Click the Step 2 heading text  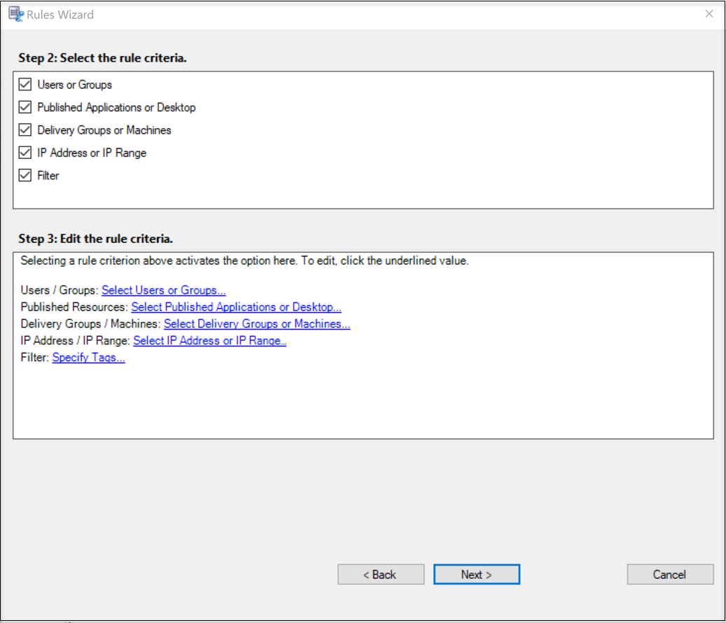point(102,58)
